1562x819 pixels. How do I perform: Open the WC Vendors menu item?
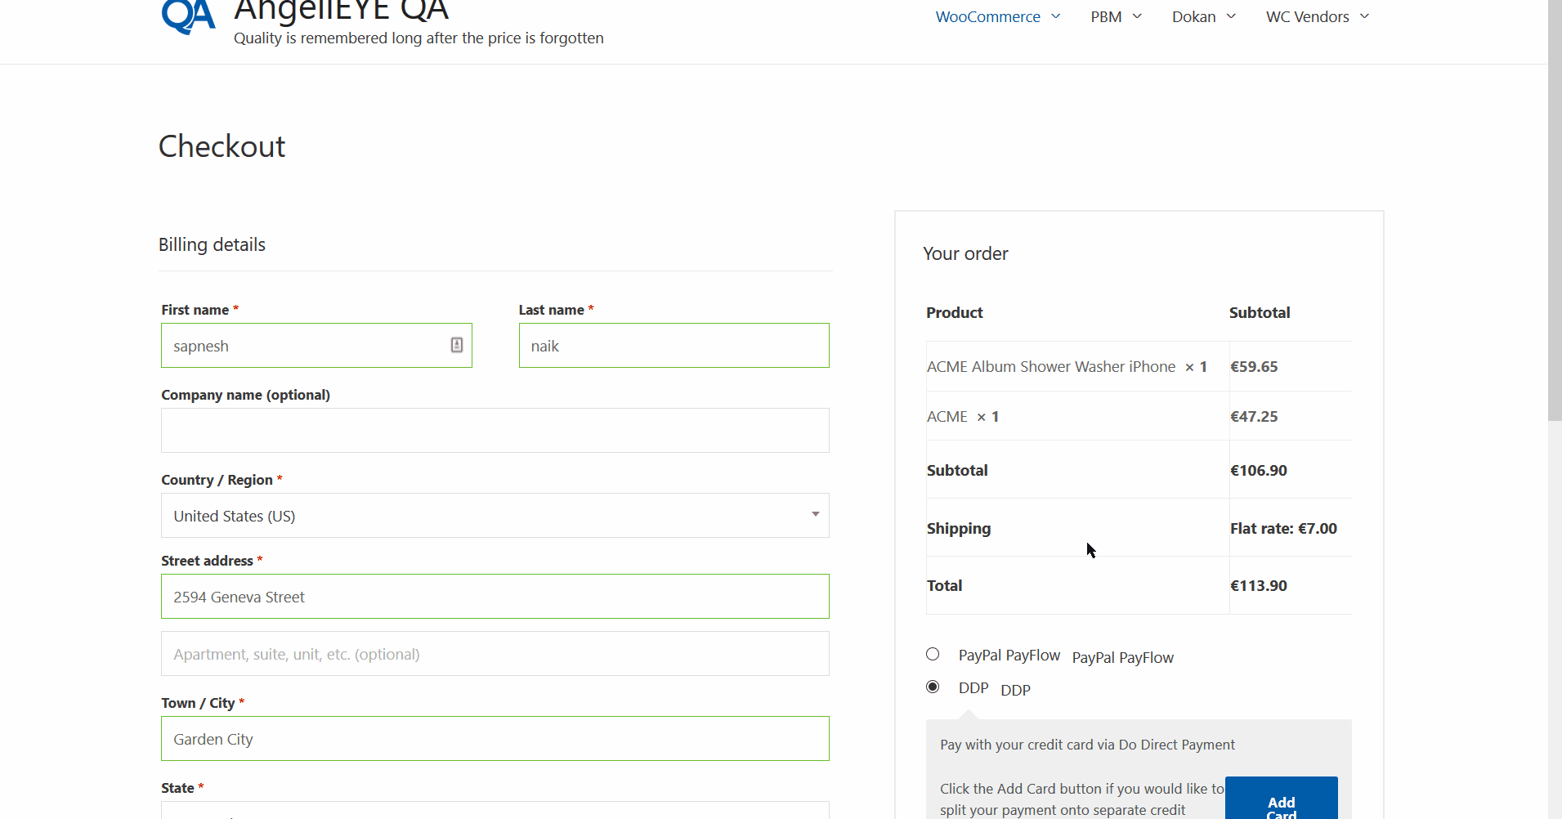[x=1307, y=16]
